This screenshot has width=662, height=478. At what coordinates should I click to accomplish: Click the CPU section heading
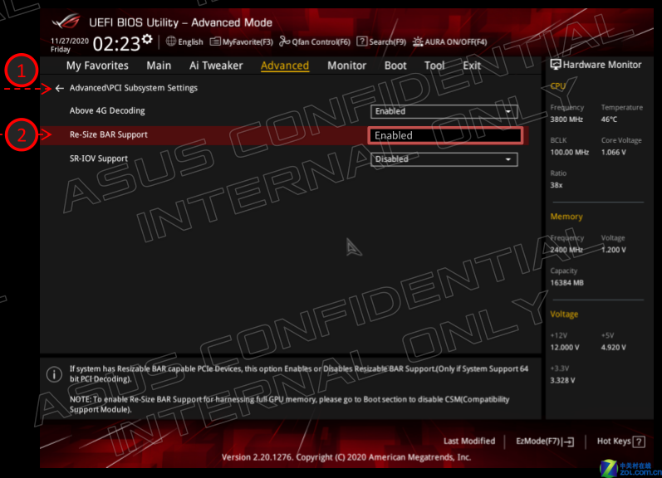point(557,86)
